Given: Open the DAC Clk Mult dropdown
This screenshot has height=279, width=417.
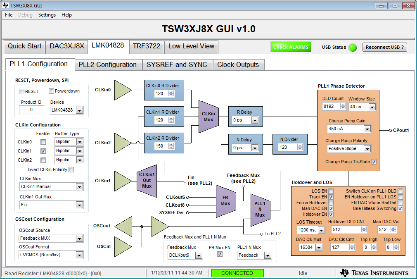Looking at the screenshot, I should tap(319, 248).
